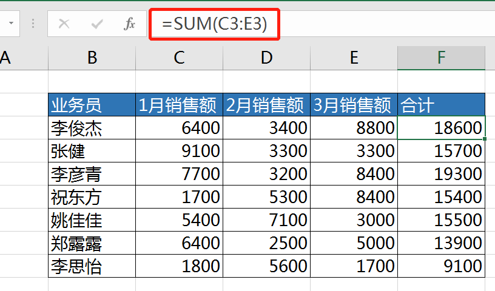Click the 3月销售额 header cell

click(354, 104)
